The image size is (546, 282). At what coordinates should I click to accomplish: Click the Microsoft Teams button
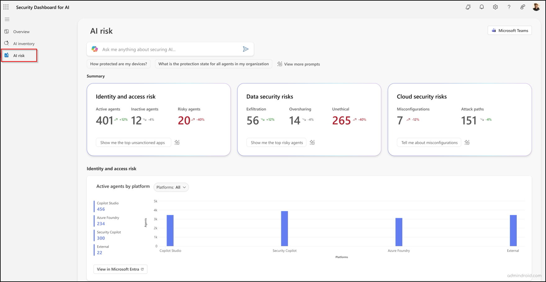(509, 30)
